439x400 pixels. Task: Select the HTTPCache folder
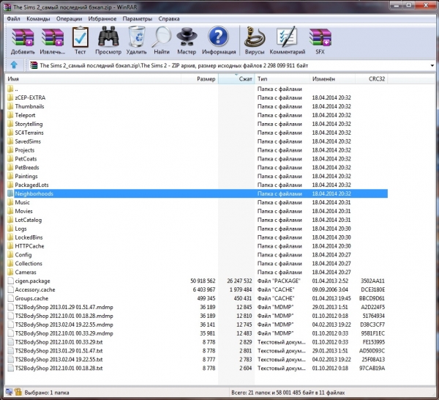pos(29,246)
